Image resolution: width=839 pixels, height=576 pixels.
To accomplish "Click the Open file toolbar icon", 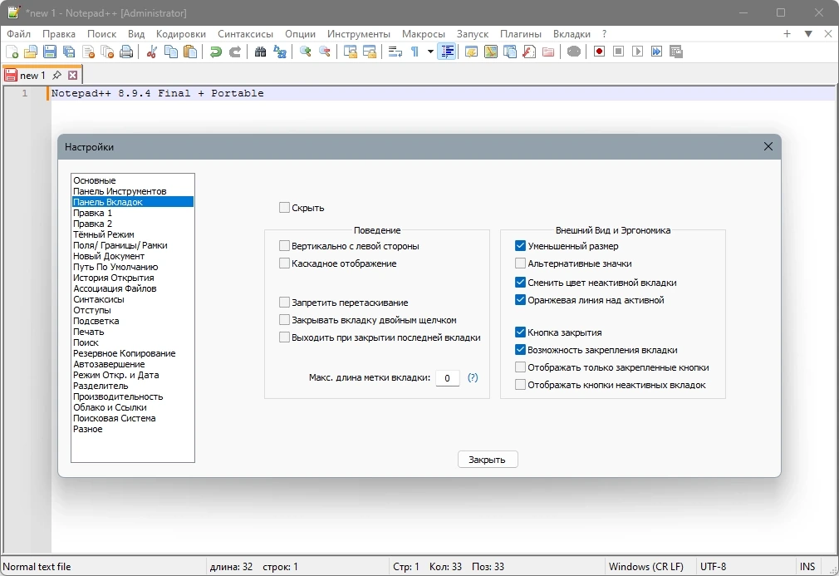I will pyautogui.click(x=31, y=52).
